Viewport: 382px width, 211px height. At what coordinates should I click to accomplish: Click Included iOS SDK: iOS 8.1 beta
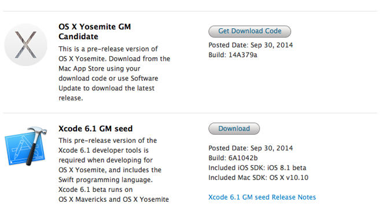coord(257,168)
